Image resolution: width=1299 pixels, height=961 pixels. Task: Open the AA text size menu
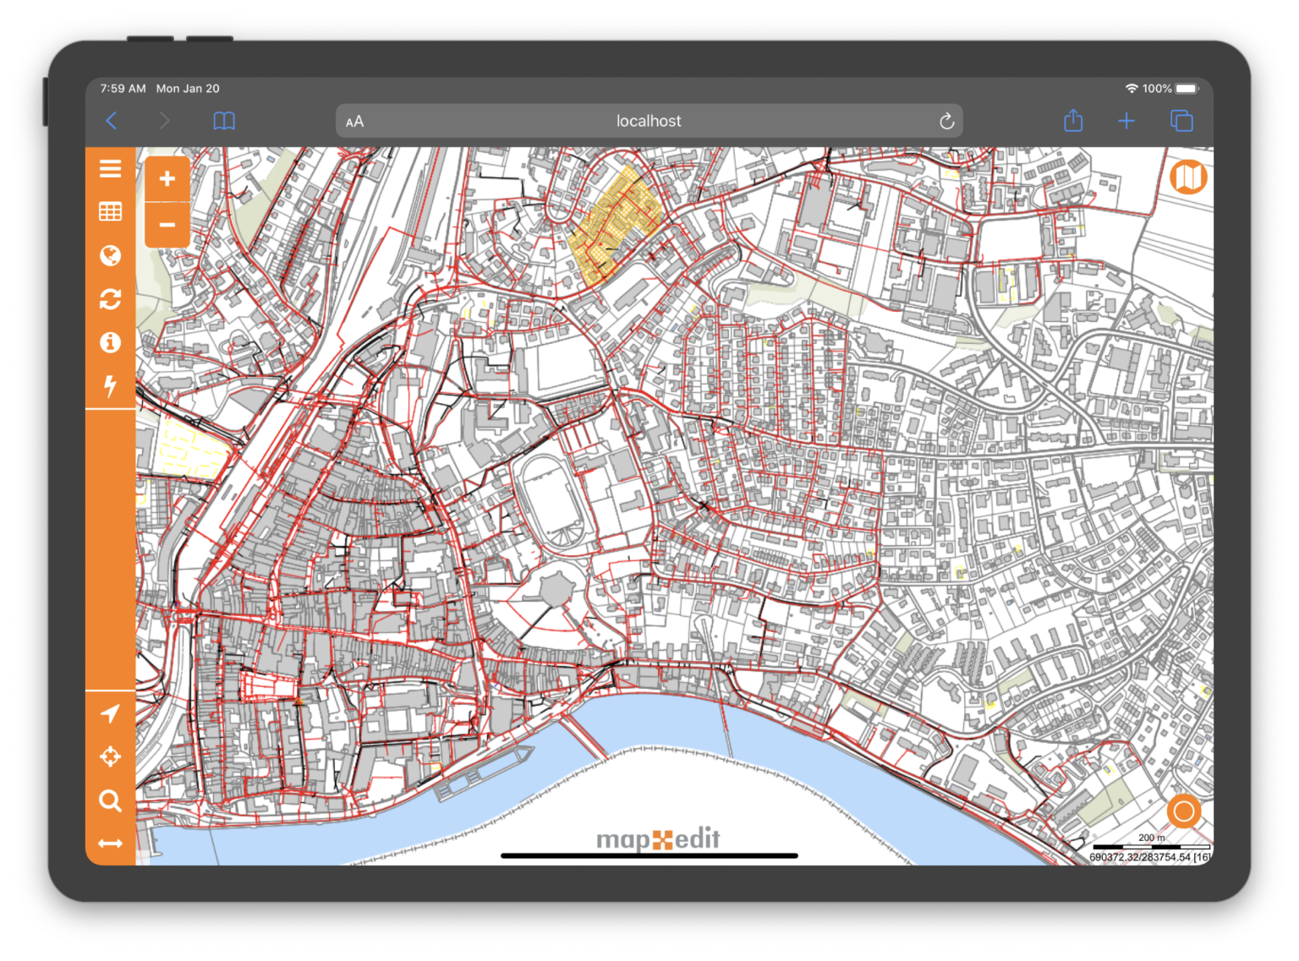355,122
